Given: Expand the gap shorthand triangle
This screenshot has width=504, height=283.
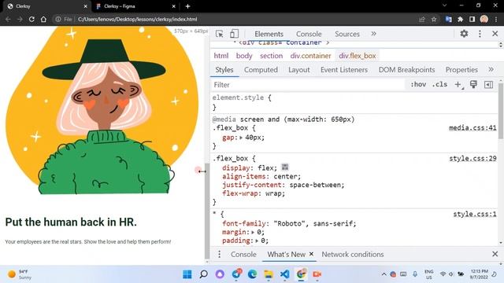Looking at the screenshot, I should tap(241, 138).
